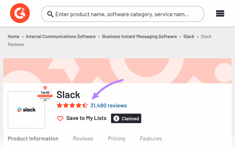Click Save to My Lists
Screen dimensions: 235x147
point(86,118)
